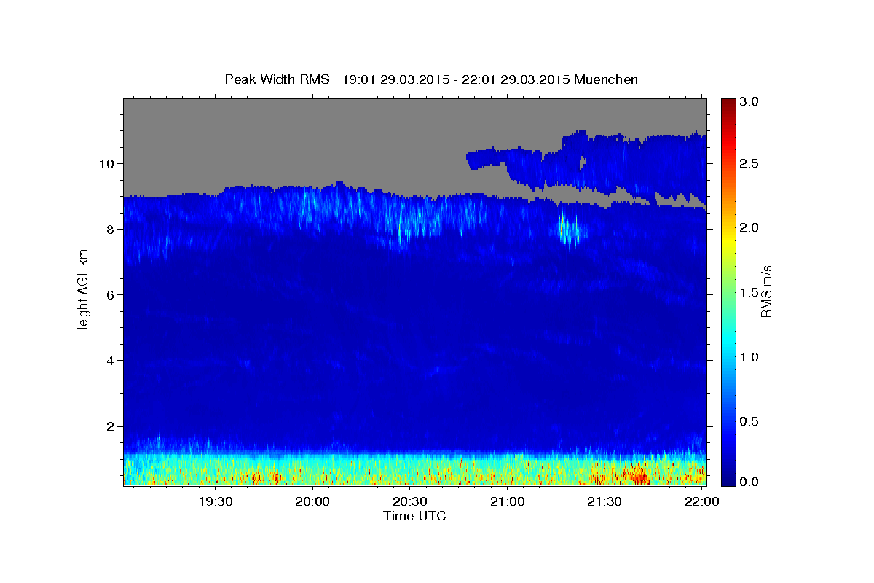
Task: Click the red hotspot near 21:40 at ground level
Action: point(639,477)
